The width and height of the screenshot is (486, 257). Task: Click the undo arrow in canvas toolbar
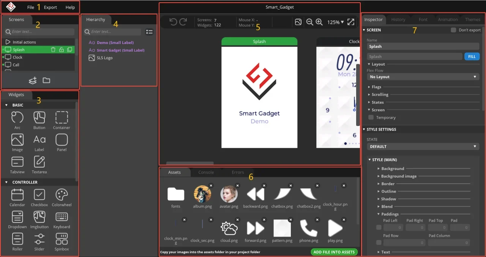pos(173,22)
